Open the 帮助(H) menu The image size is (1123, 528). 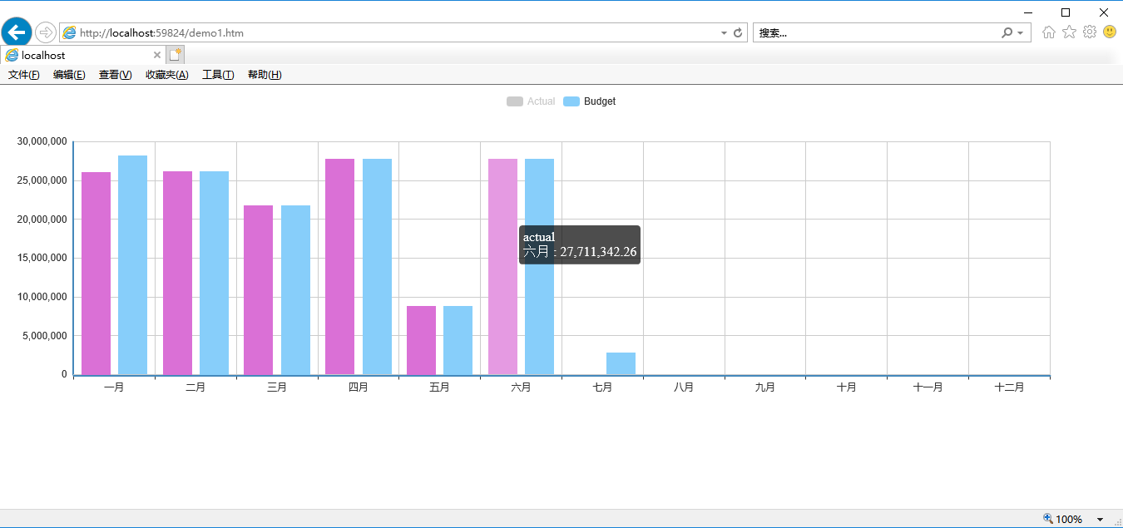[265, 75]
